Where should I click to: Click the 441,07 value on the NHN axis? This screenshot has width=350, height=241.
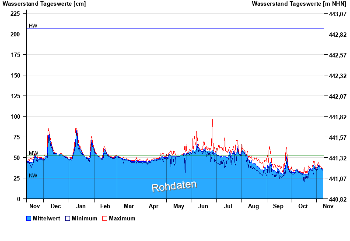pos(337,179)
